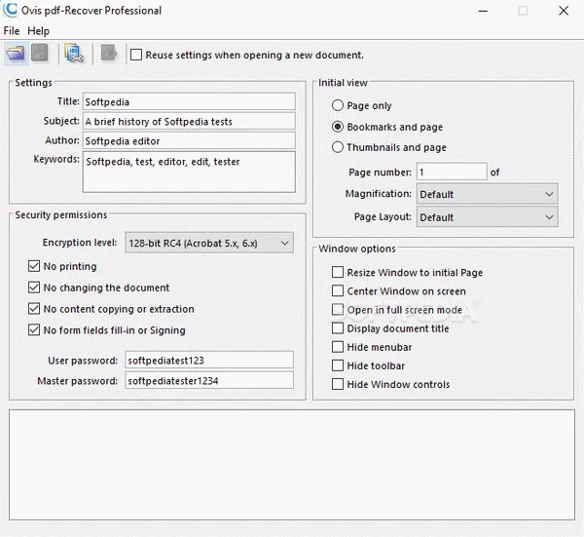Enable Hide Window controls
Viewport: 584px width, 537px height.
(338, 384)
